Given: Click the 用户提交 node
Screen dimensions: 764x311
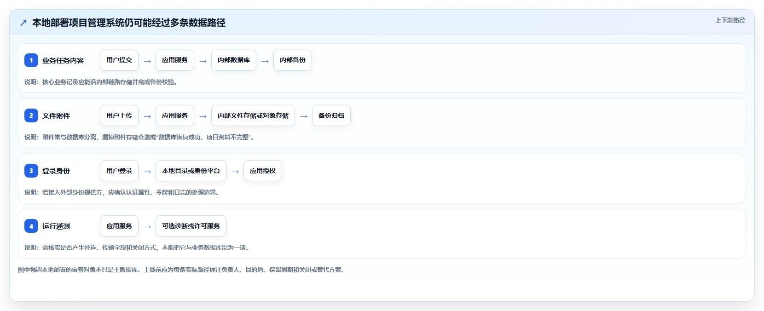Looking at the screenshot, I should [119, 60].
